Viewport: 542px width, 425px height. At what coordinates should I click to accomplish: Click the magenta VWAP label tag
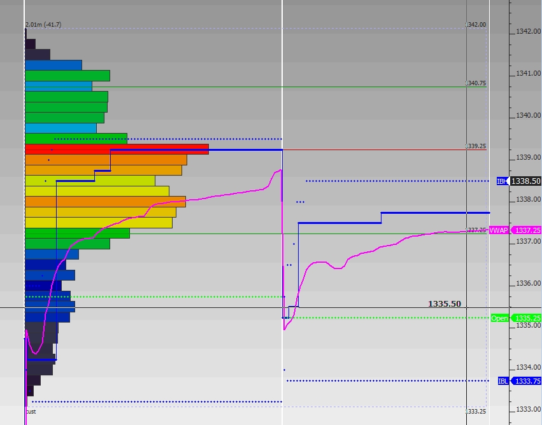click(499, 230)
